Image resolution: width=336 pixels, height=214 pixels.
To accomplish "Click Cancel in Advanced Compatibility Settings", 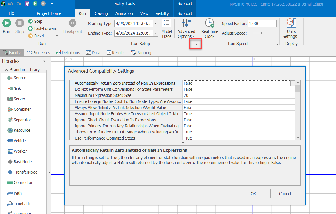I will tap(285, 194).
